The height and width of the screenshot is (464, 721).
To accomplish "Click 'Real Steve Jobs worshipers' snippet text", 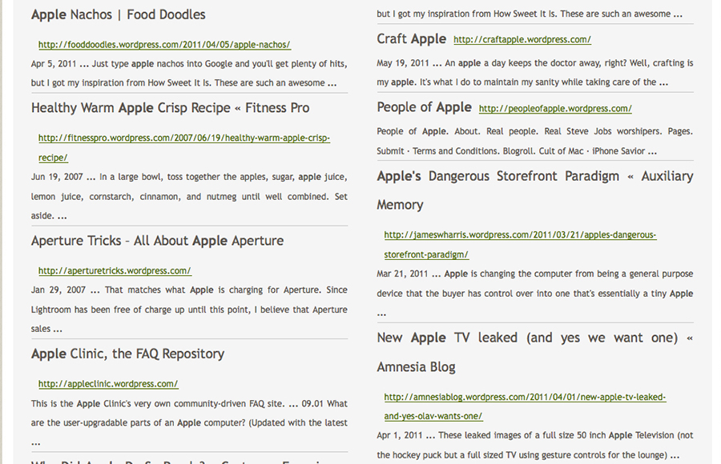I will (x=535, y=141).
